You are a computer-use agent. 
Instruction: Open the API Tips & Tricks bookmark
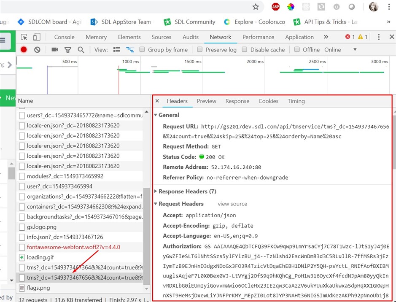pos(326,22)
